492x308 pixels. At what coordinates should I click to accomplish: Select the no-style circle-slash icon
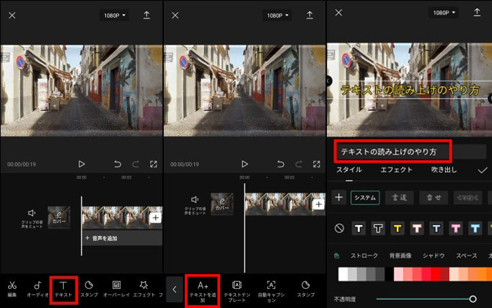click(338, 229)
